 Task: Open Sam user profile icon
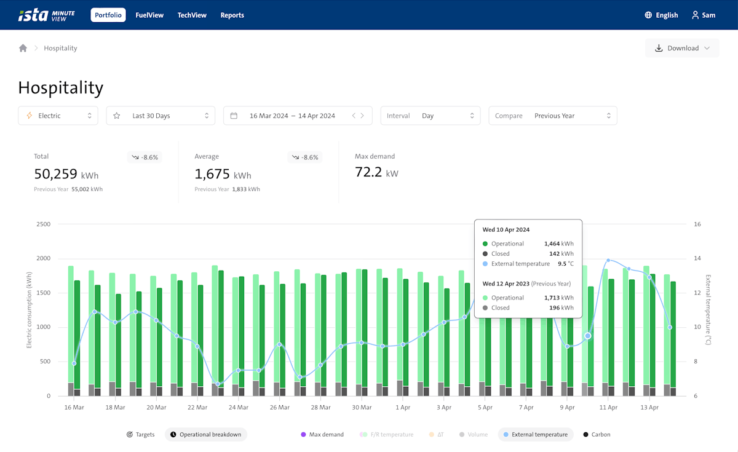tap(695, 15)
